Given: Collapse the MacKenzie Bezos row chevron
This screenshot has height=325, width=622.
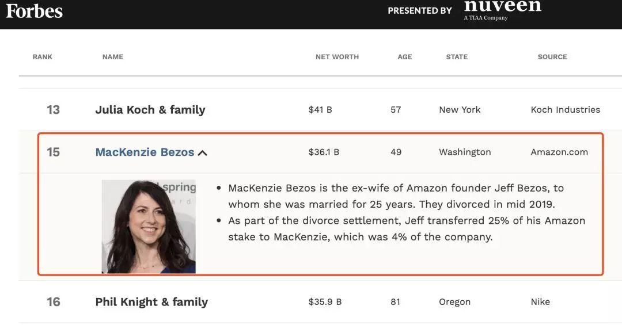Looking at the screenshot, I should [x=203, y=153].
